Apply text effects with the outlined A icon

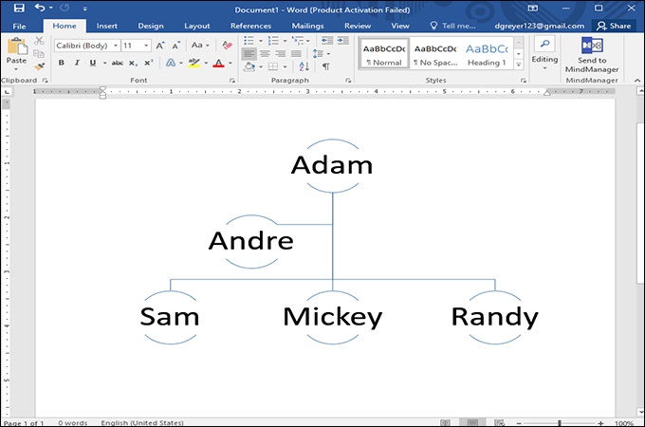pos(171,63)
